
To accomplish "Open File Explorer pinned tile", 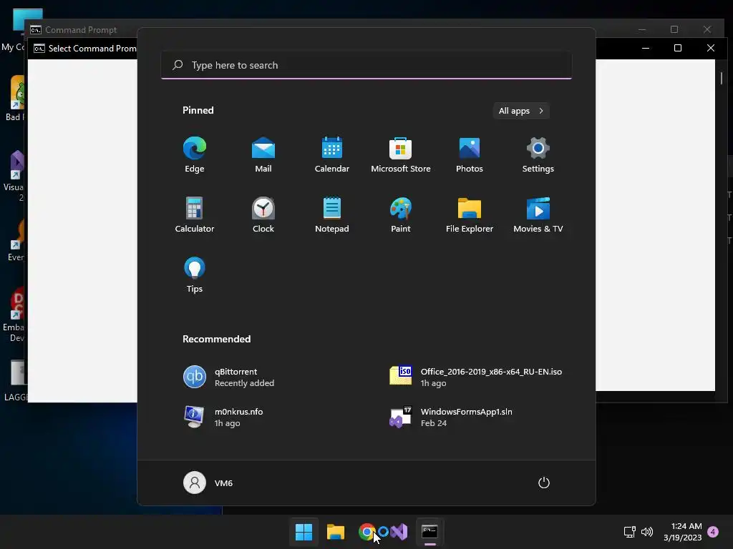I will 470,214.
